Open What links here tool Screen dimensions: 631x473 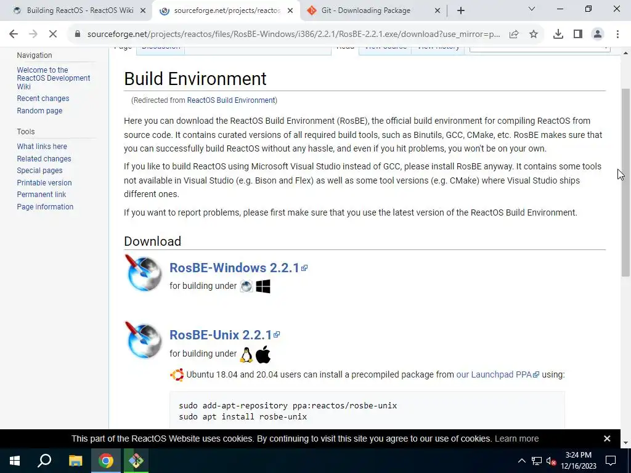click(42, 147)
